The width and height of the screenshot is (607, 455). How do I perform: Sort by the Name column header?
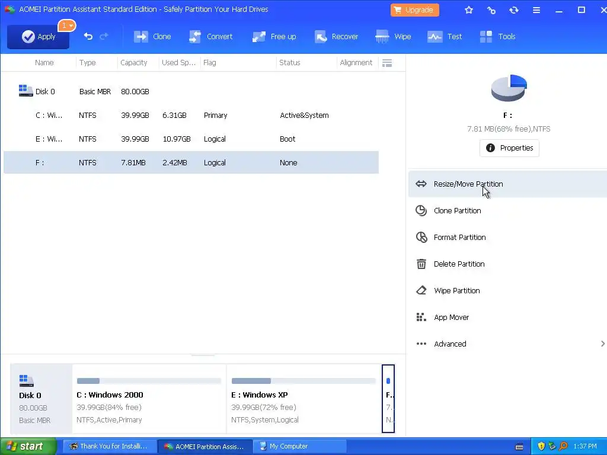tap(44, 63)
